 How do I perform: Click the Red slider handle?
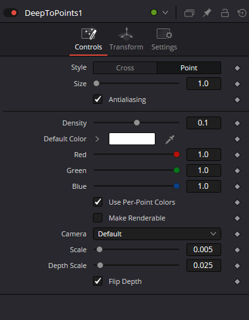pos(176,155)
